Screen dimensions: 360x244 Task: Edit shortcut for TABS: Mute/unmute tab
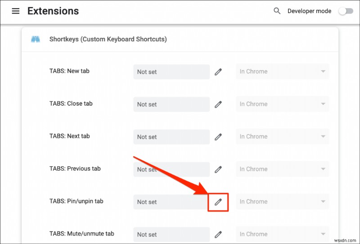point(218,234)
